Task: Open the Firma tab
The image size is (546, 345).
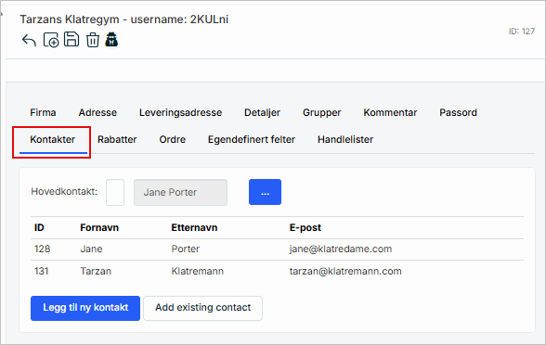Action: (x=43, y=113)
